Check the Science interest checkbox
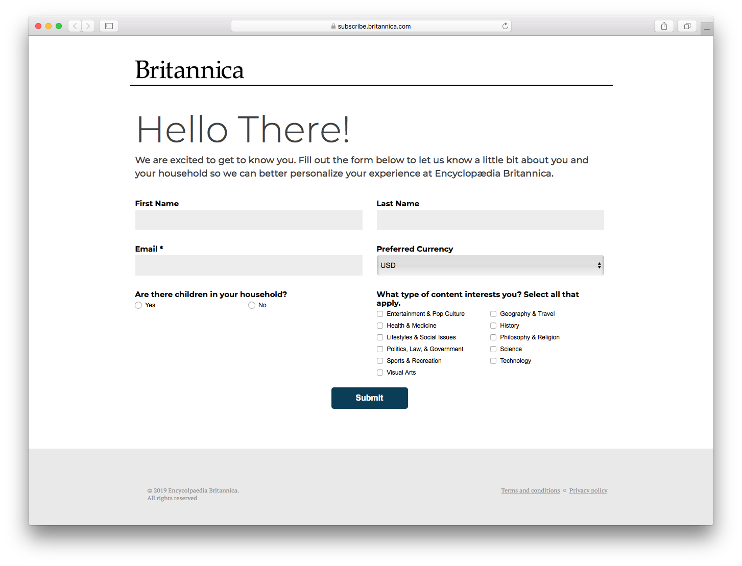The image size is (742, 566). 493,349
